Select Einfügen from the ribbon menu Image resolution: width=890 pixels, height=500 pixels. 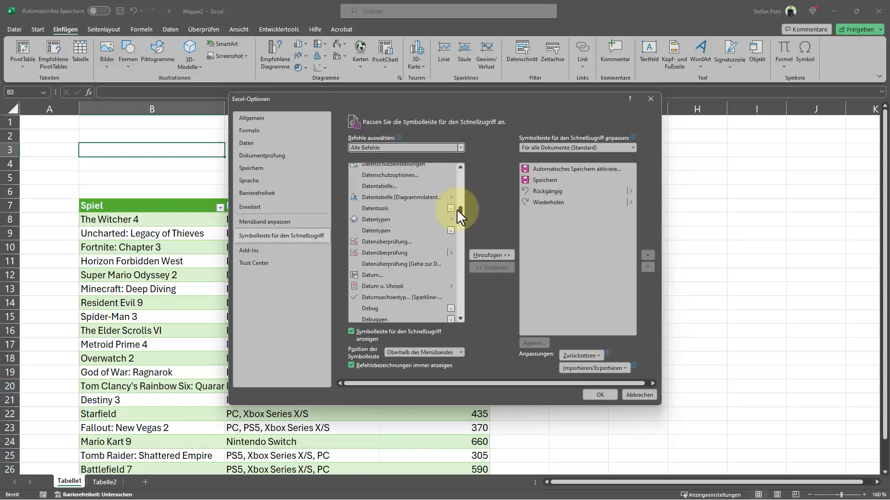[x=65, y=29]
